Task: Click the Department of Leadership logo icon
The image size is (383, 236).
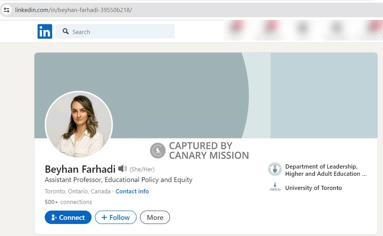Action: pos(275,169)
